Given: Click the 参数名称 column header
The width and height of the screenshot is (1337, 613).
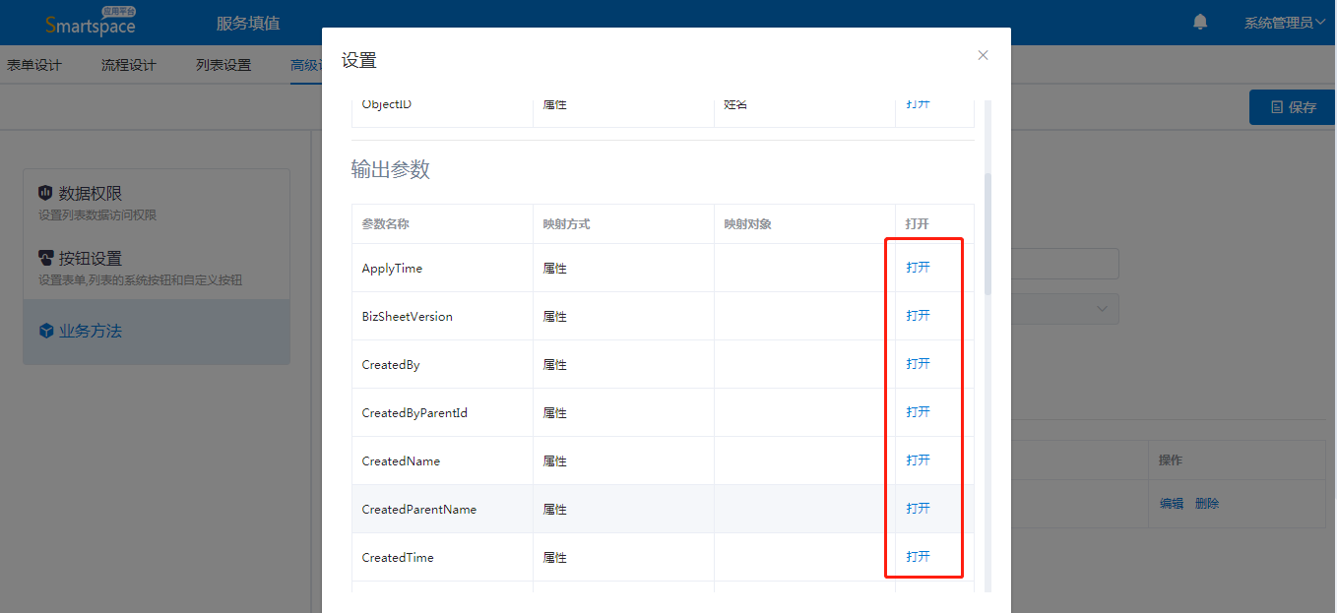Looking at the screenshot, I should (385, 224).
